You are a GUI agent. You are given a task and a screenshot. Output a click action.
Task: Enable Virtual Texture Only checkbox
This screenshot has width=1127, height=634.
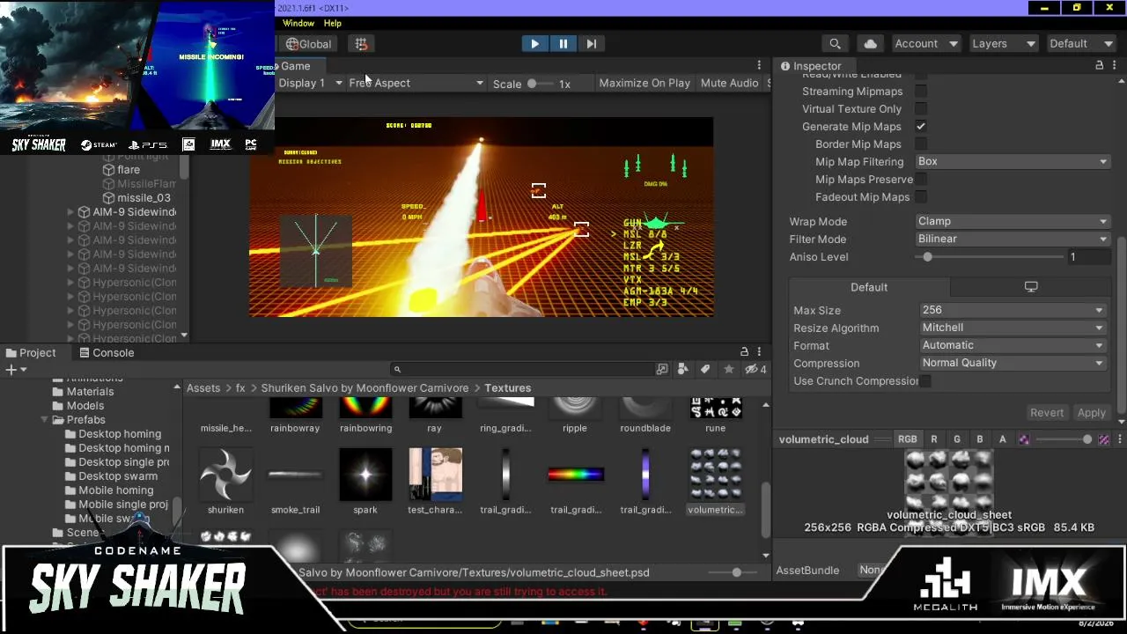pos(921,109)
